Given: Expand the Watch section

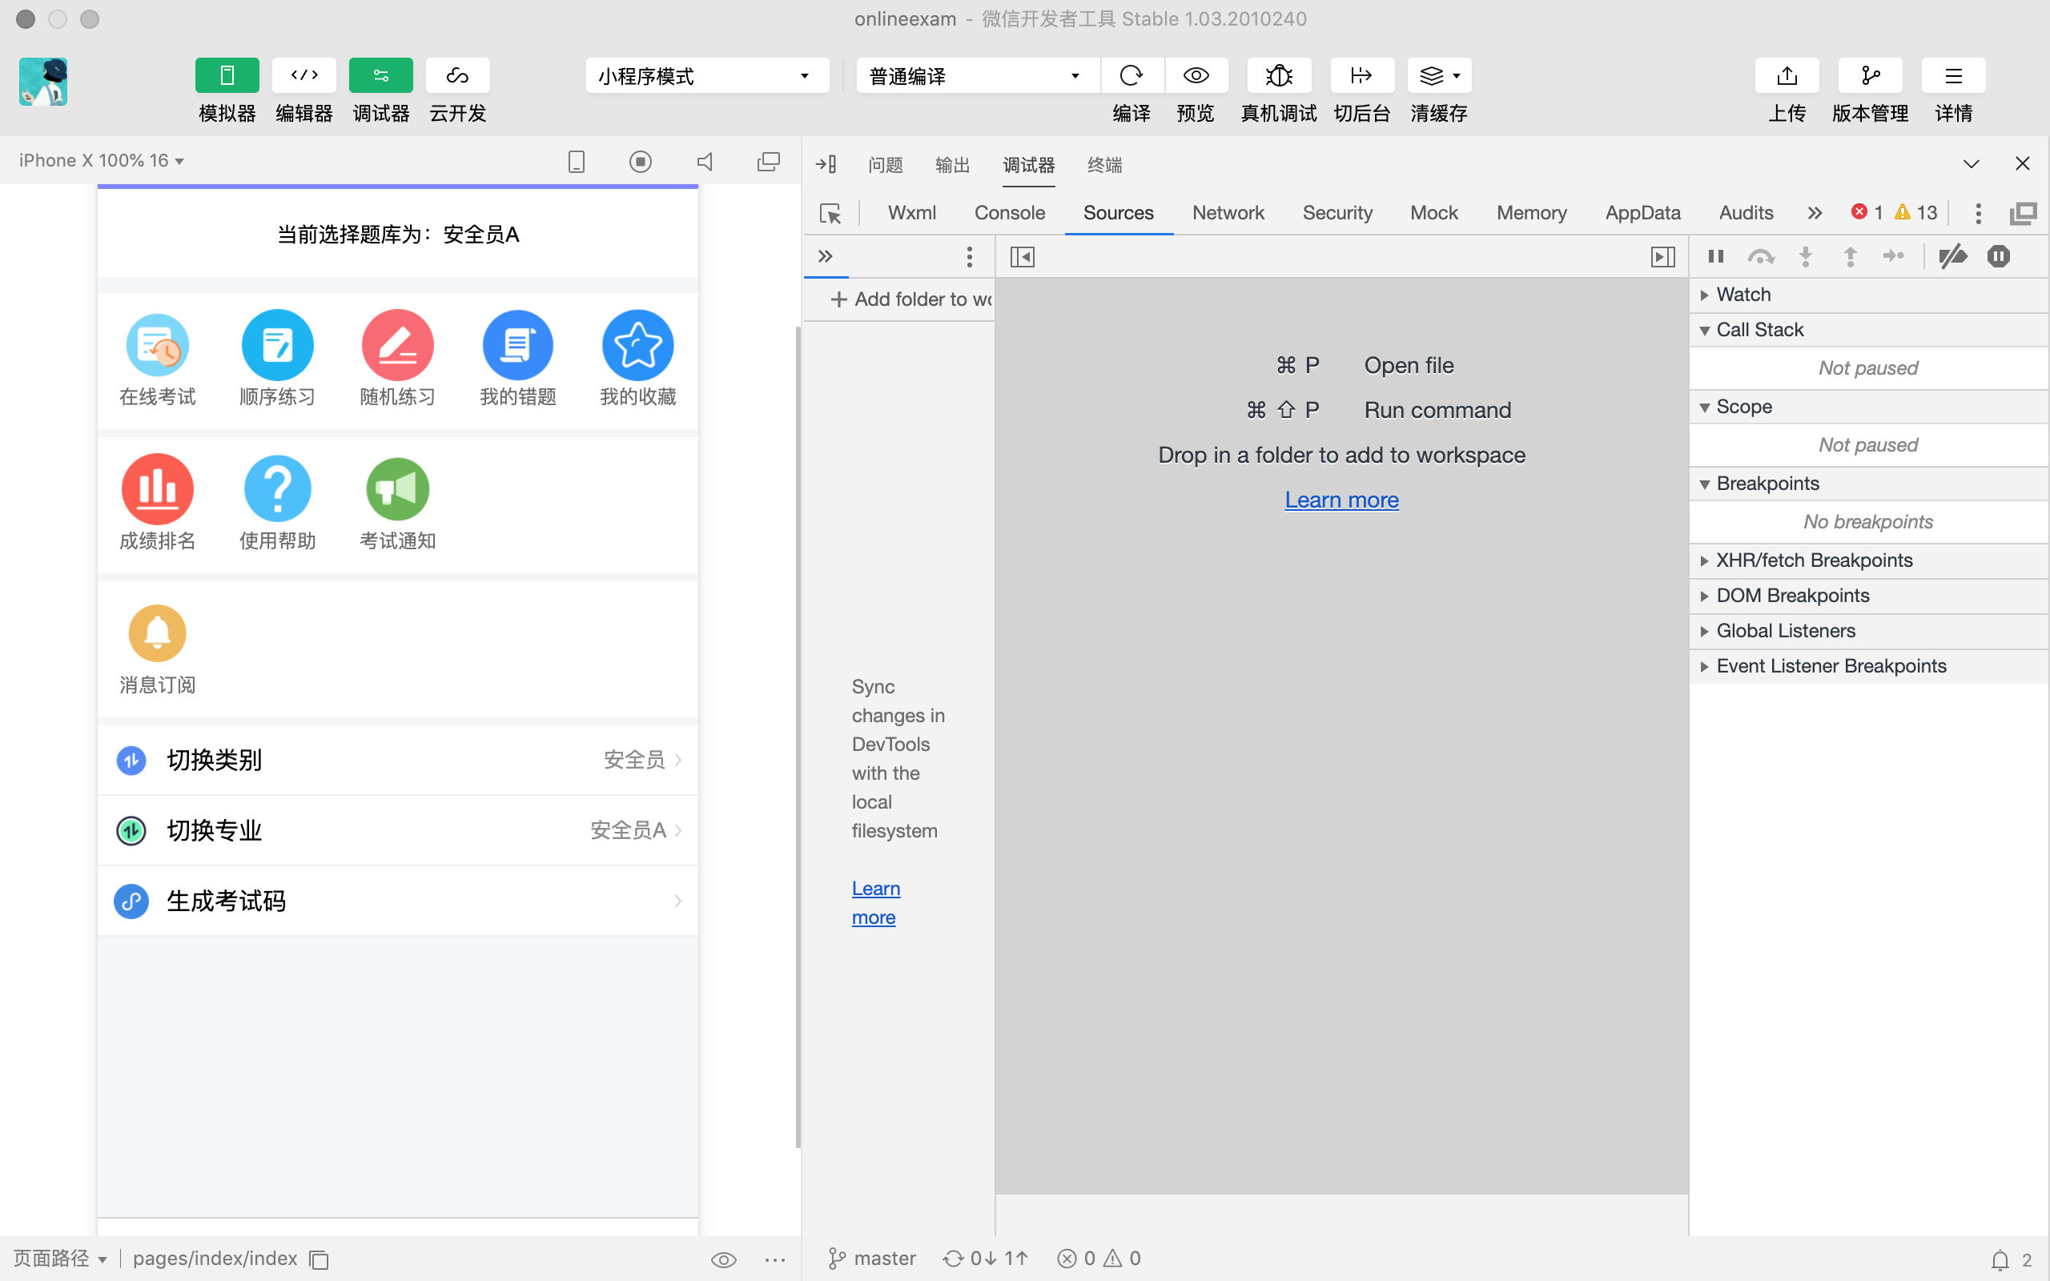Looking at the screenshot, I should coord(1743,294).
